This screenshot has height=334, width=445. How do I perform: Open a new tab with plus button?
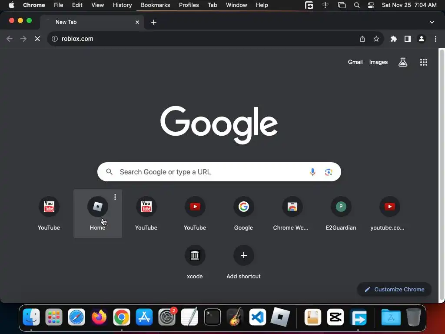[x=154, y=22]
